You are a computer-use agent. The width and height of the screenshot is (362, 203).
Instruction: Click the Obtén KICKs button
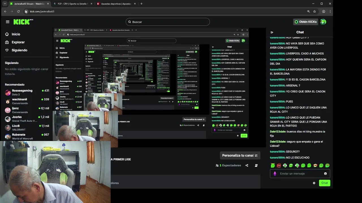pos(305,22)
